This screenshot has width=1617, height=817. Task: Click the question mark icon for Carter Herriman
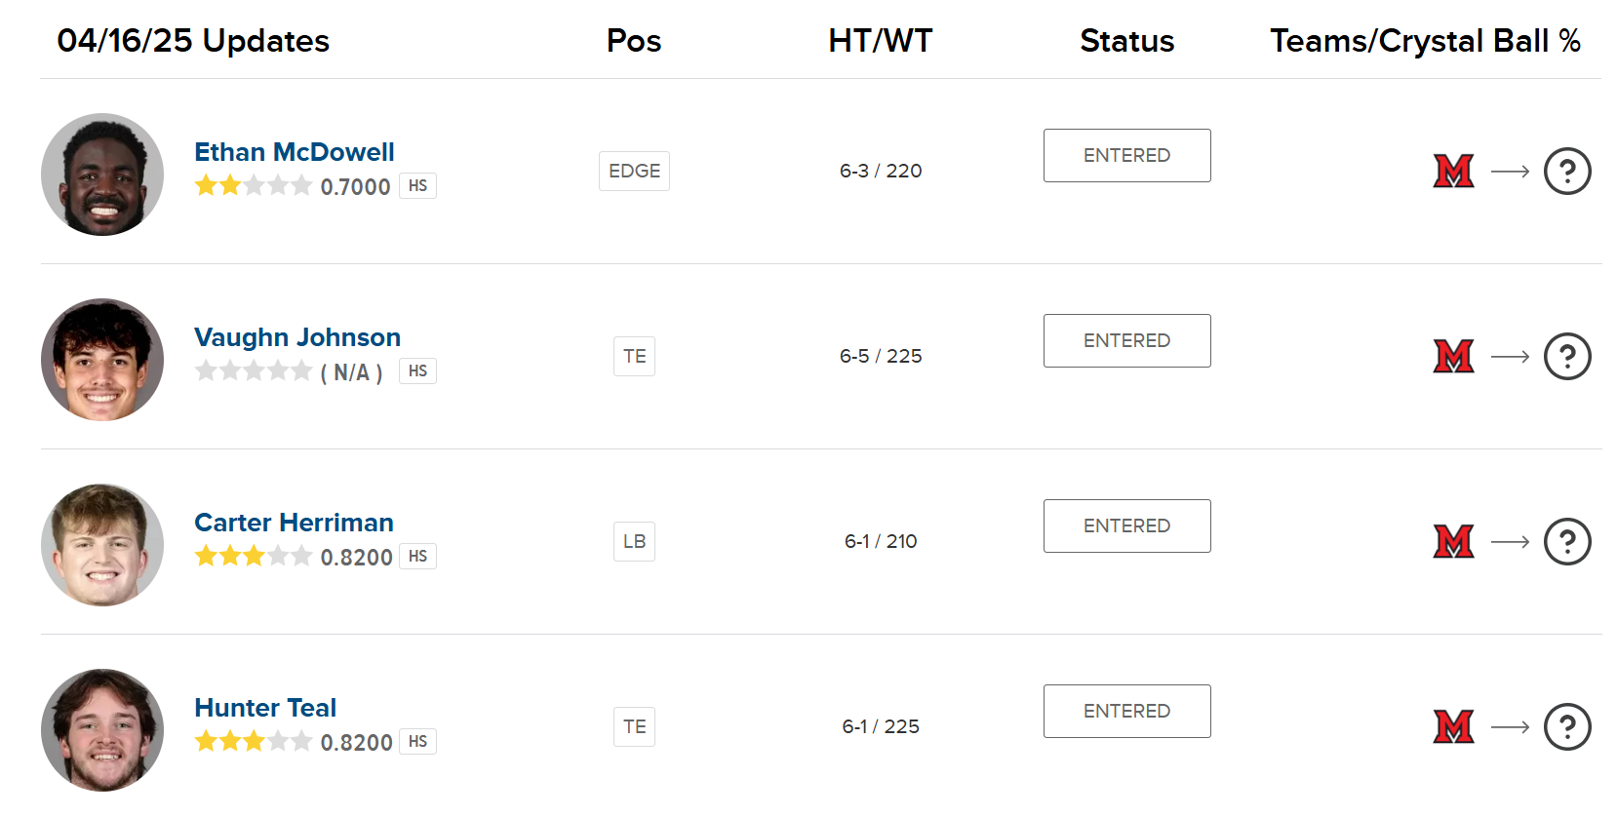pos(1567,542)
